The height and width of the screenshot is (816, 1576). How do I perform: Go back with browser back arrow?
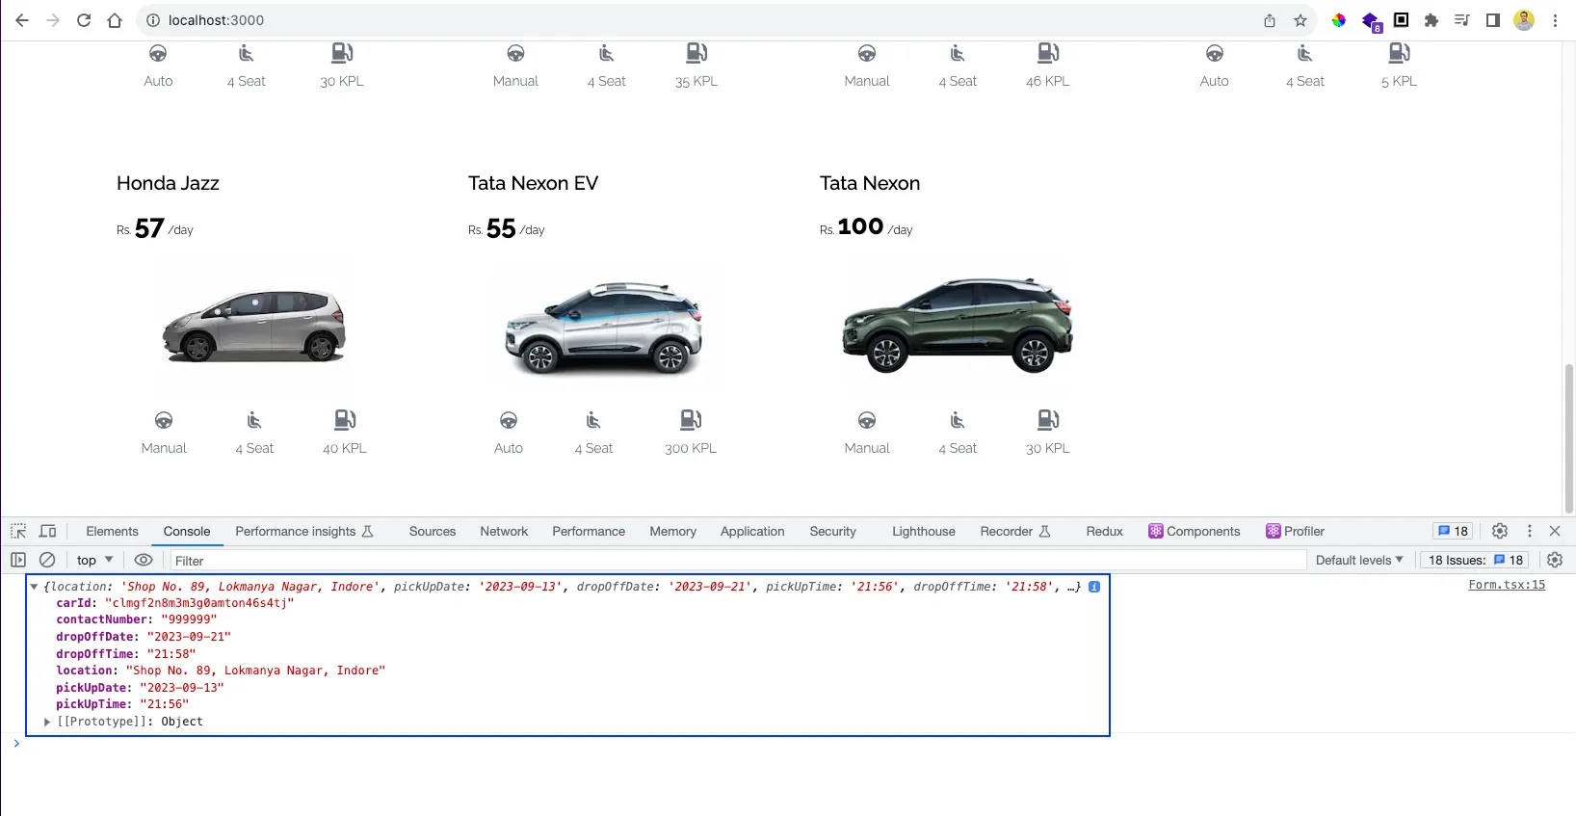coord(22,20)
